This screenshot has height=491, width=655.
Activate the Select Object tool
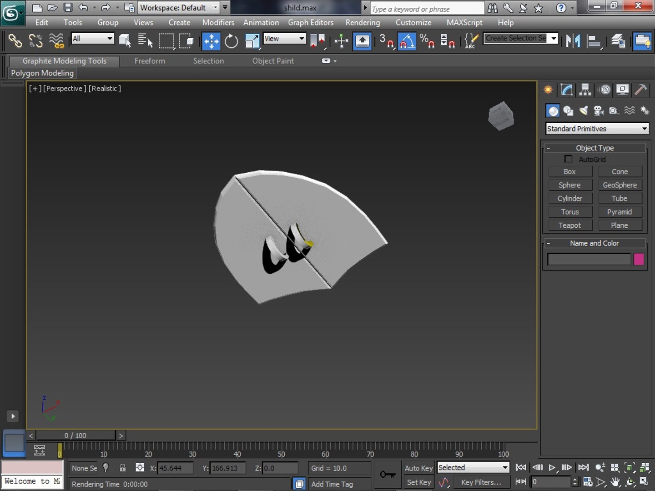coord(125,41)
